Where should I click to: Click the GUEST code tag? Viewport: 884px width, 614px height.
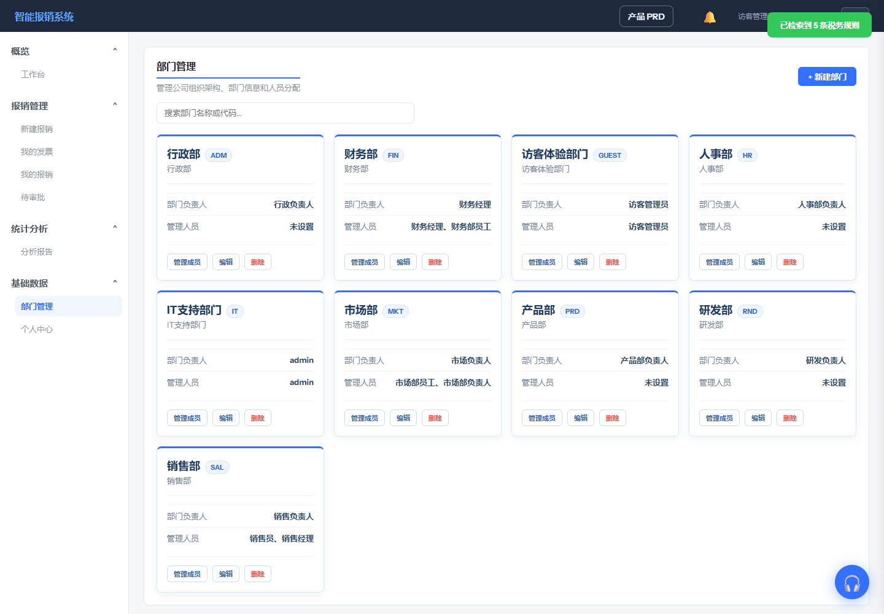pos(610,155)
